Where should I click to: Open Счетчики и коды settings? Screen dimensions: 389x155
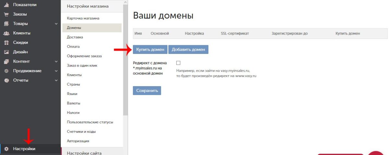(x=81, y=131)
